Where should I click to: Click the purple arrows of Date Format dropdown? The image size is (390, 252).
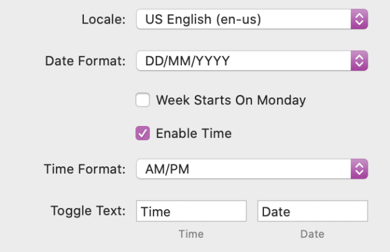click(359, 61)
